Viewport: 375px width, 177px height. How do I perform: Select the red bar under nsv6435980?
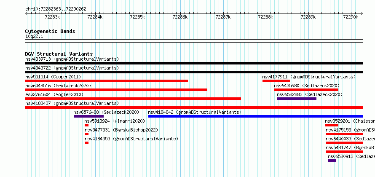tap(306, 90)
